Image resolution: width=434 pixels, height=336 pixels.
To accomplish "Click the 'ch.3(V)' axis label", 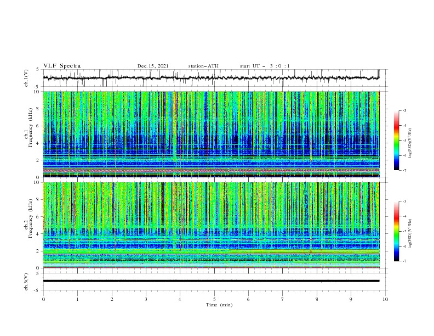I will [26, 282].
